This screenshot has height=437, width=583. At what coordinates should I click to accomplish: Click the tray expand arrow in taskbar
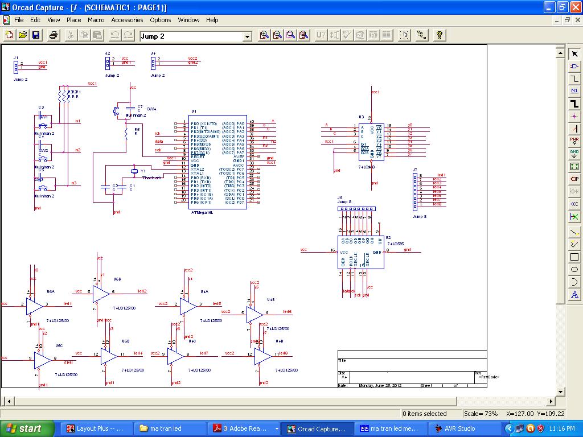(x=508, y=428)
